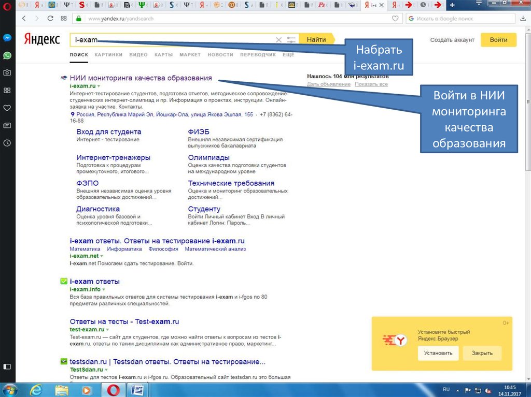Add page to bookmarks via address bar heart
Image resolution: width=531 pixels, height=397 pixels.
(395, 18)
